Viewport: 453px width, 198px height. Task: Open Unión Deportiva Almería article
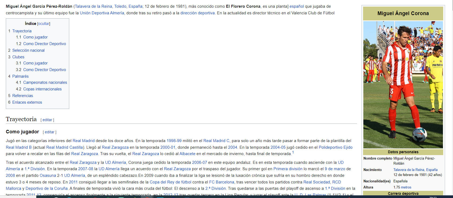[x=102, y=13]
